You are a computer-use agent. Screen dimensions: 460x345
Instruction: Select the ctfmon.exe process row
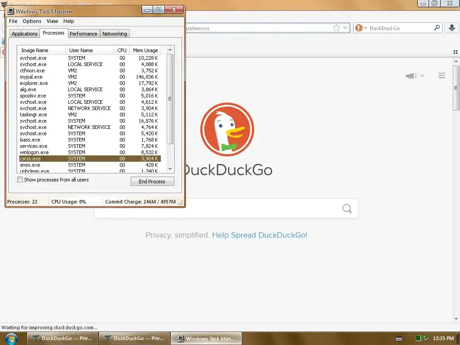click(90, 71)
